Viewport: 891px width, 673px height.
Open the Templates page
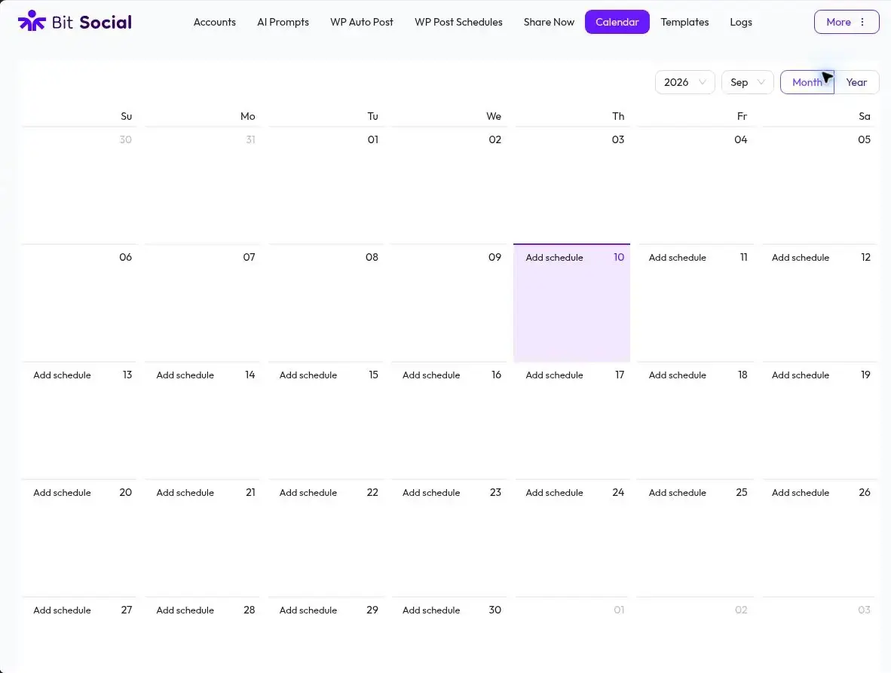pyautogui.click(x=684, y=22)
